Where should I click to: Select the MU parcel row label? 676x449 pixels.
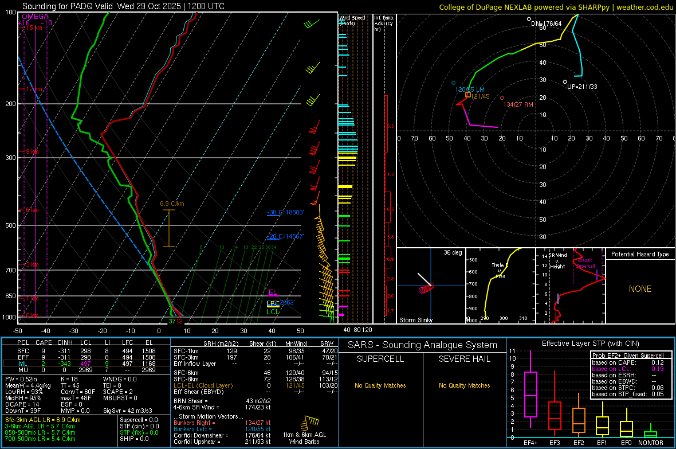(23, 370)
